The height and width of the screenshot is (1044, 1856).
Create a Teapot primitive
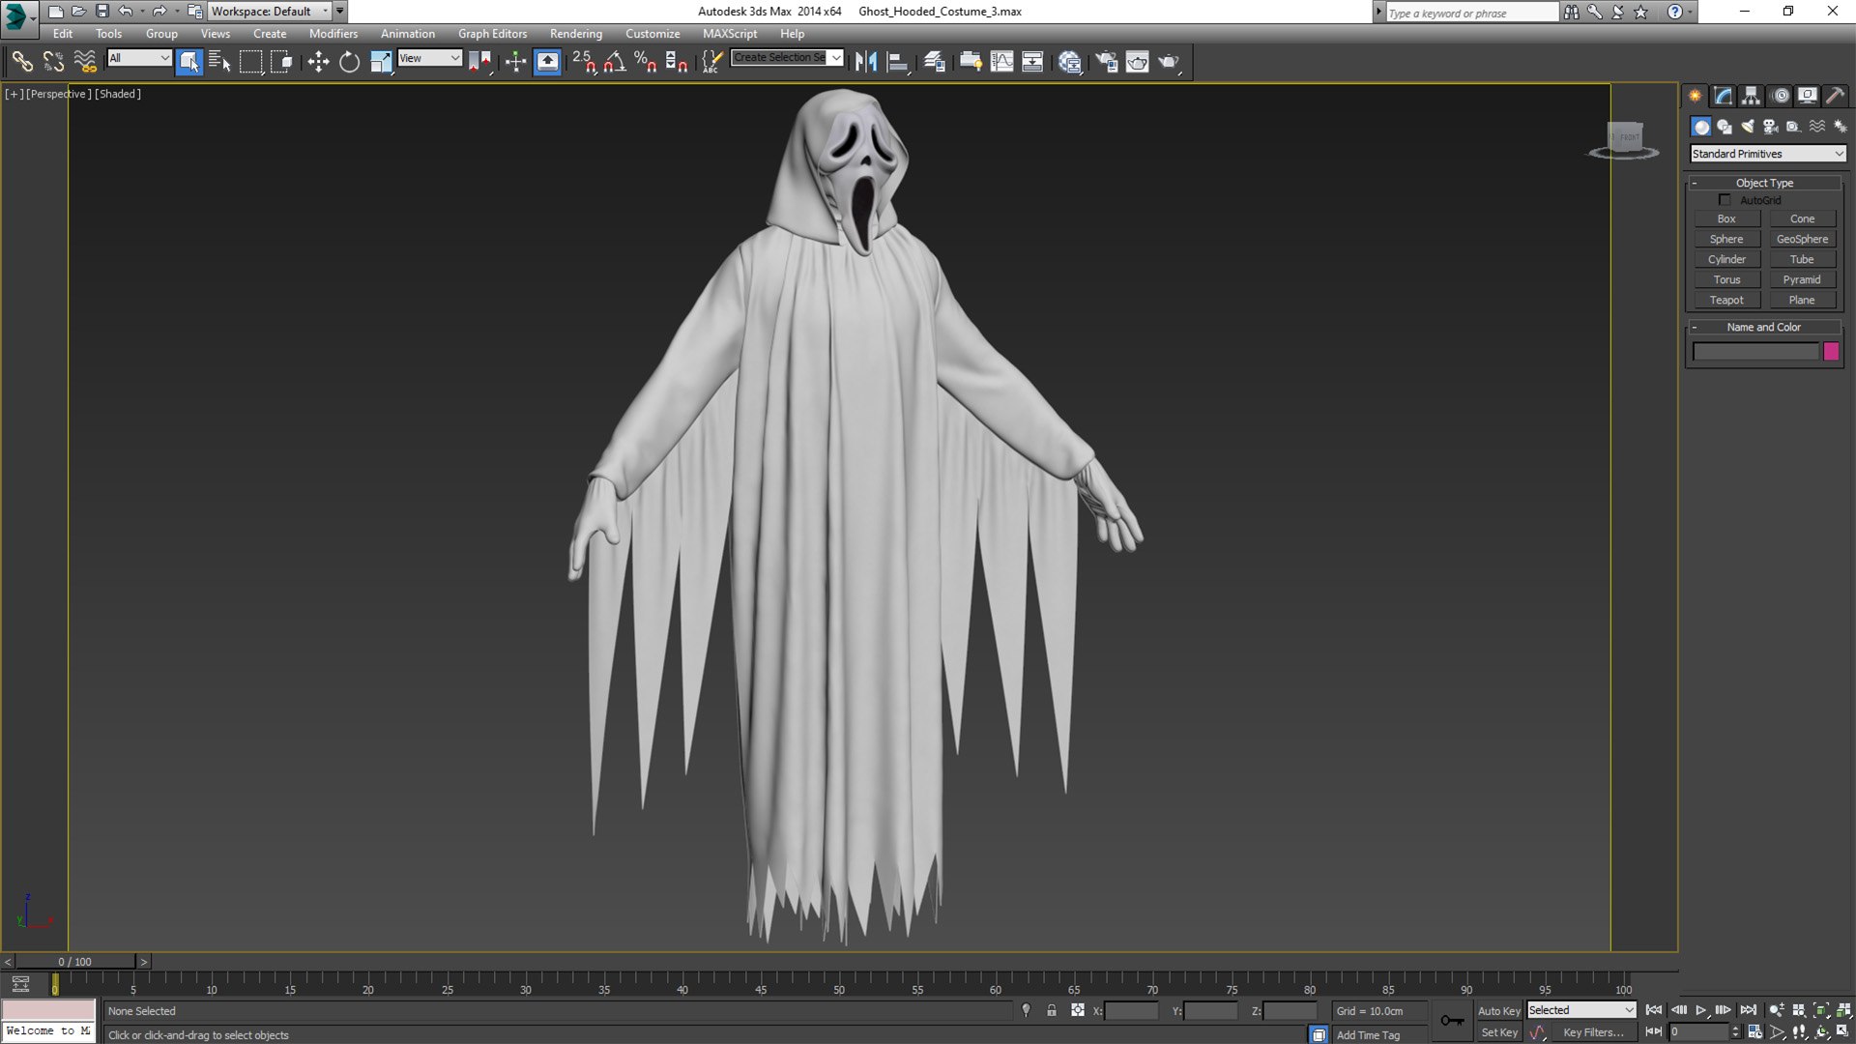1726,300
